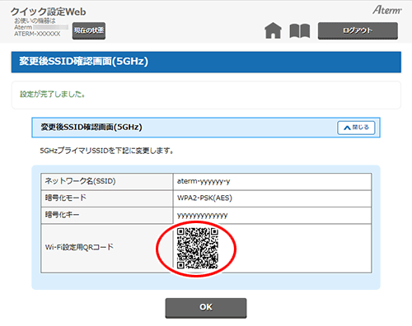Select the encryption key yyyyyyyyyyyy value

[x=202, y=216]
